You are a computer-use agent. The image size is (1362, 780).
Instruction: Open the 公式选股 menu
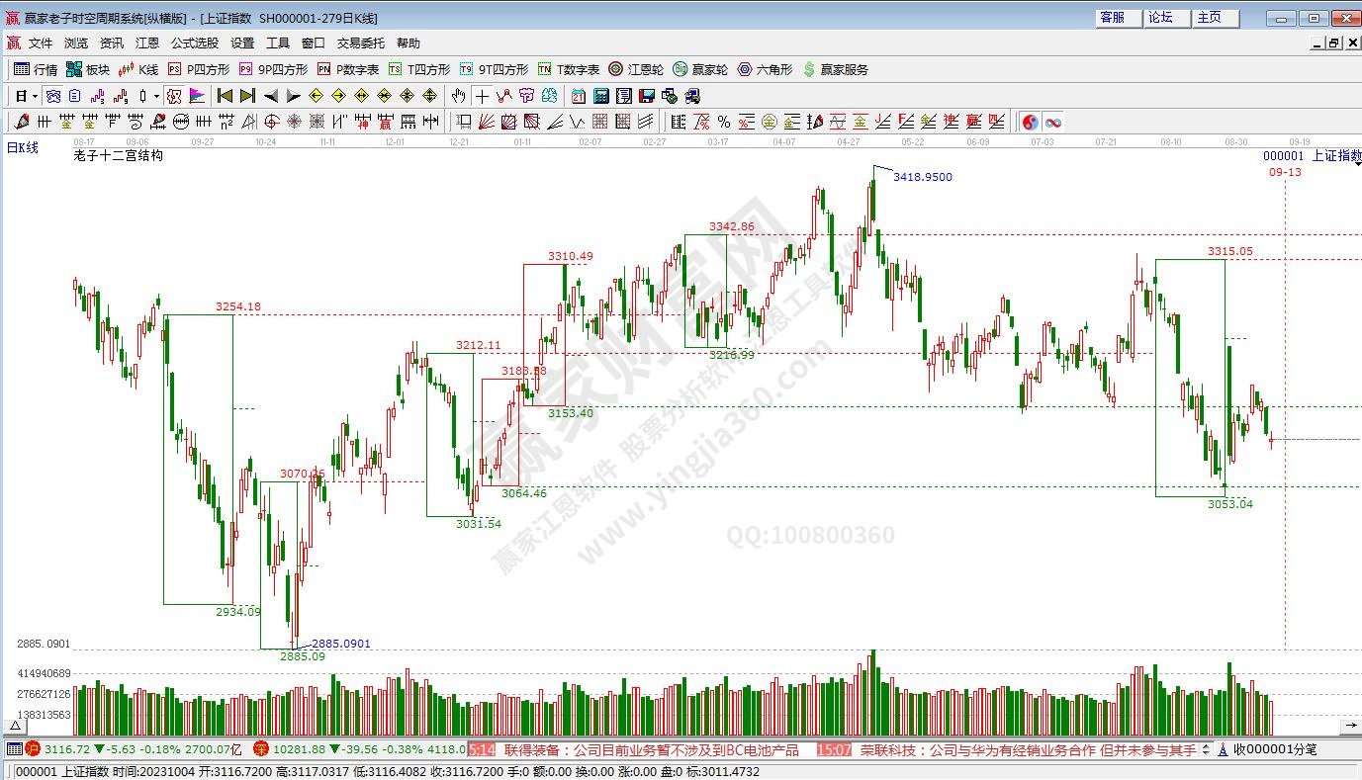point(195,43)
